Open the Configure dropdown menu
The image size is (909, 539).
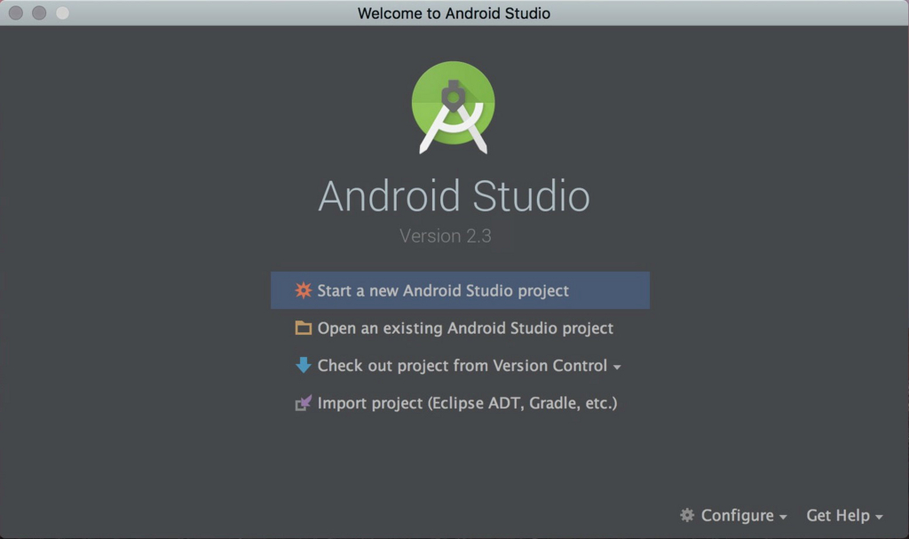(733, 515)
